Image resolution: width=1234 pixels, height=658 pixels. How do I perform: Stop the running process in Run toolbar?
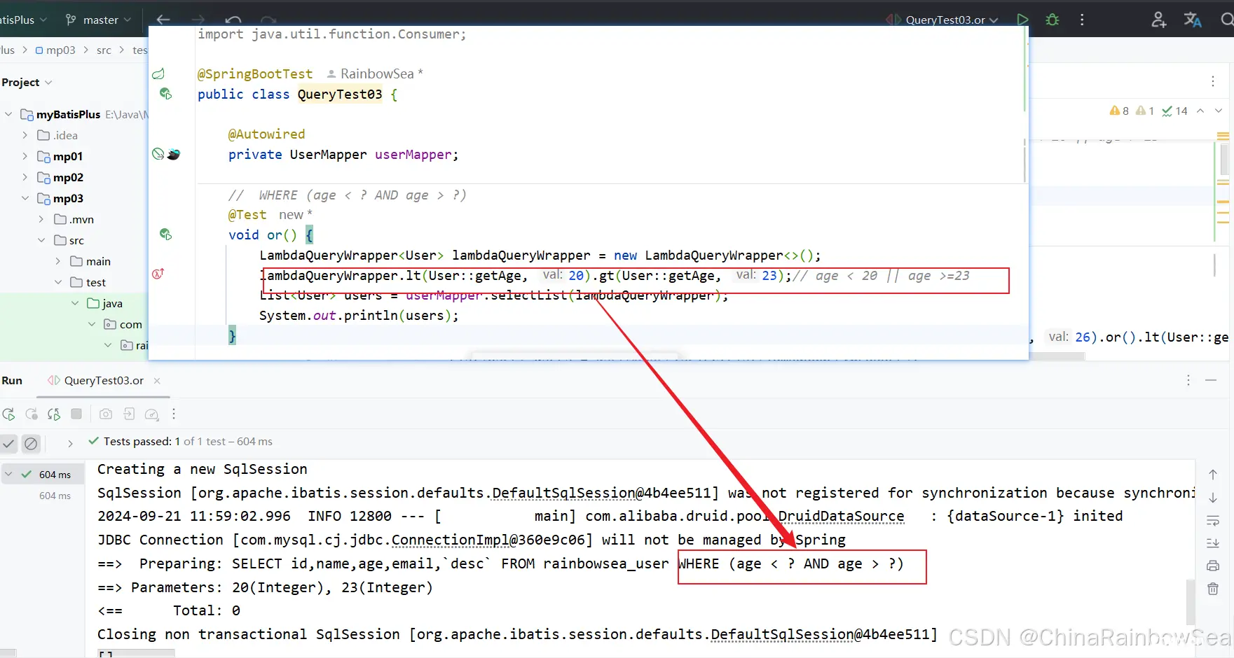[76, 414]
